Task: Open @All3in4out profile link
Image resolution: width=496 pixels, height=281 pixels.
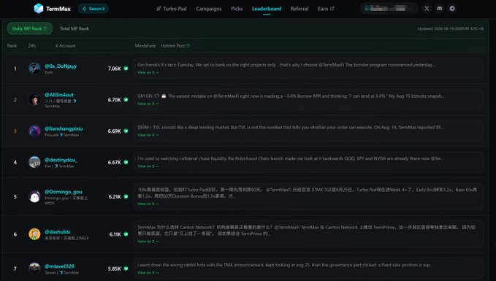Action: (59, 94)
